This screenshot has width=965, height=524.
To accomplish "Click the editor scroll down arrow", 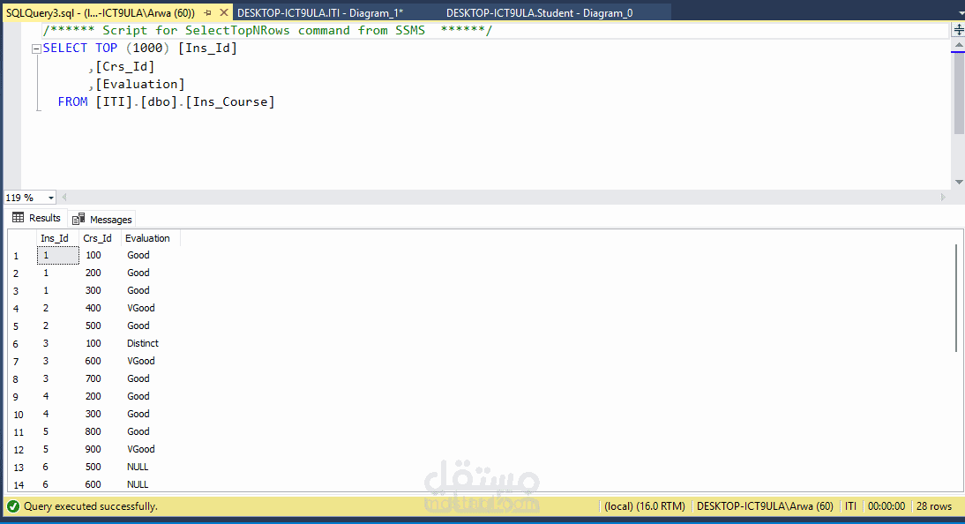I will tap(958, 182).
